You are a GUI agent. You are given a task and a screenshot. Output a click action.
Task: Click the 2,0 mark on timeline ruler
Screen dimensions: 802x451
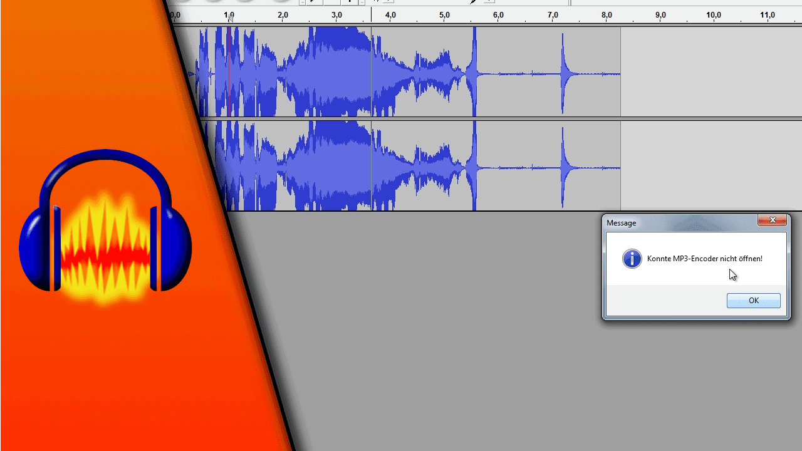coord(283,15)
